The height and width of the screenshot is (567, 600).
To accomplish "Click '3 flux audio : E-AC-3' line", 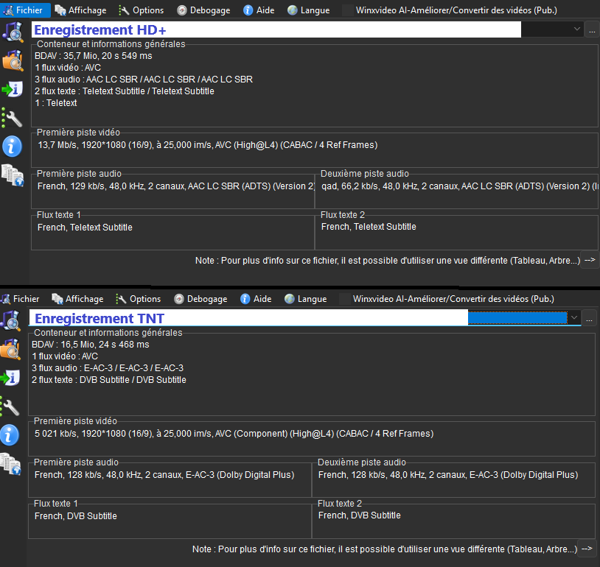I will coord(108,367).
